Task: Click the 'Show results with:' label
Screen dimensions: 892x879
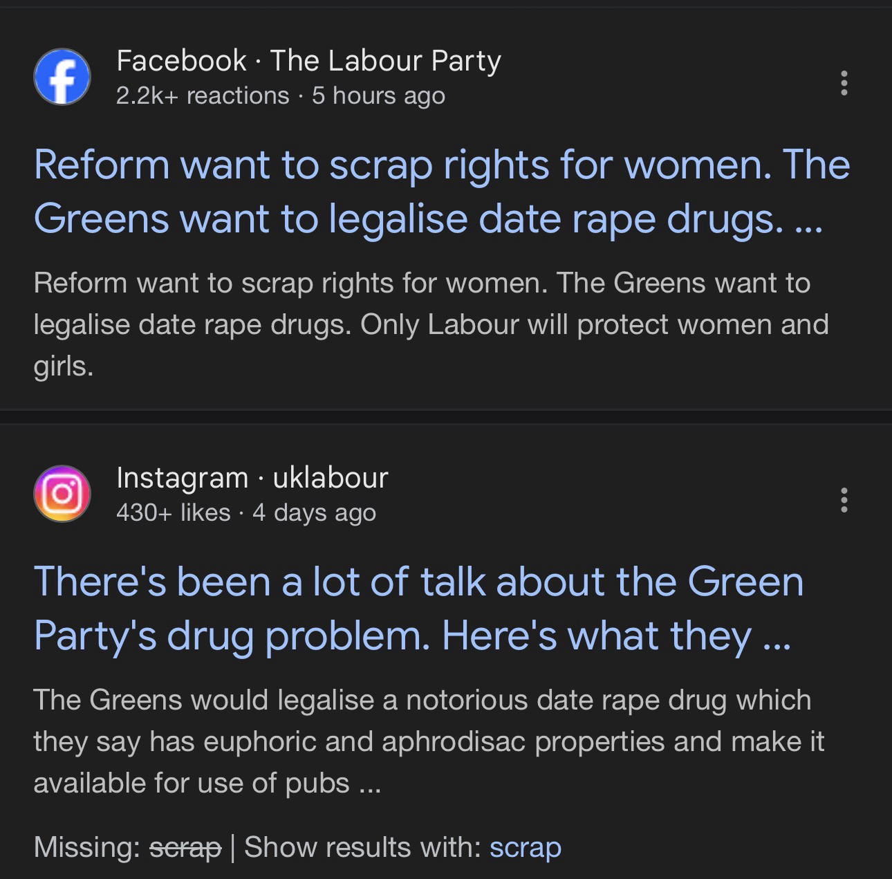Action: 362,847
